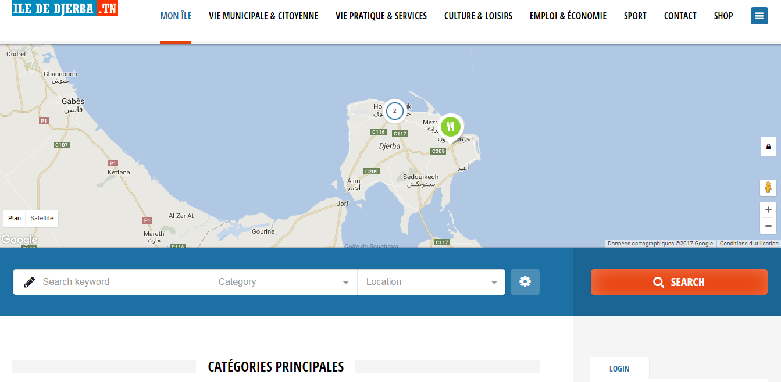Click Données cartographiques ©2017 Google text
The width and height of the screenshot is (781, 382).
[x=660, y=244]
